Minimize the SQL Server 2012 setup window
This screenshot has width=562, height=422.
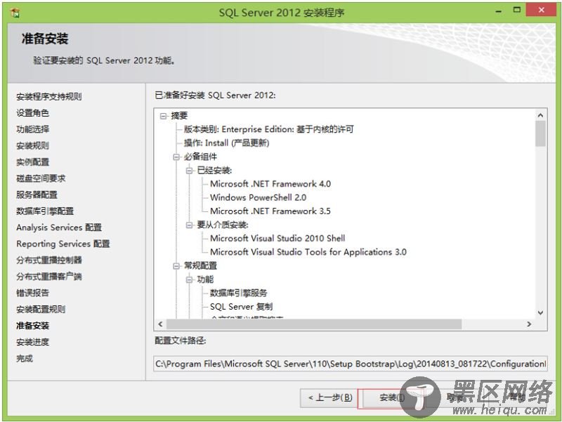[x=499, y=11]
